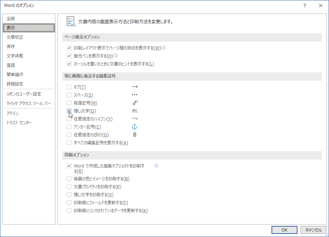Click the Help question mark button
The height and width of the screenshot is (237, 329).
305,6
